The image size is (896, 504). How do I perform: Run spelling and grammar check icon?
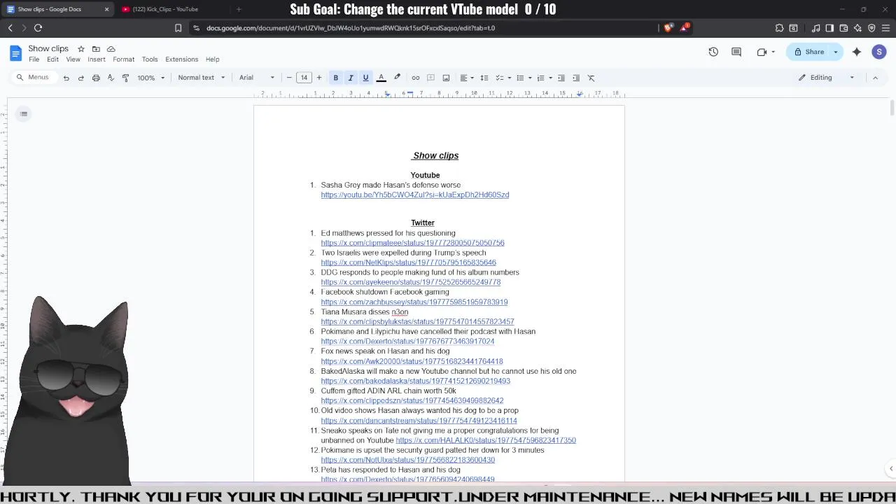click(x=111, y=78)
